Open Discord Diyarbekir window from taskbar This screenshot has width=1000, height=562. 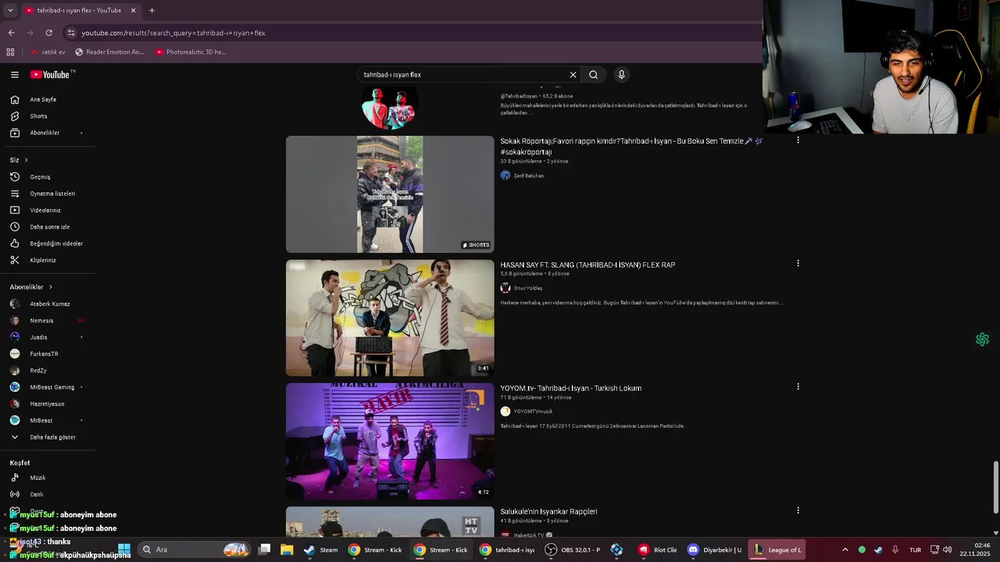[x=713, y=550]
